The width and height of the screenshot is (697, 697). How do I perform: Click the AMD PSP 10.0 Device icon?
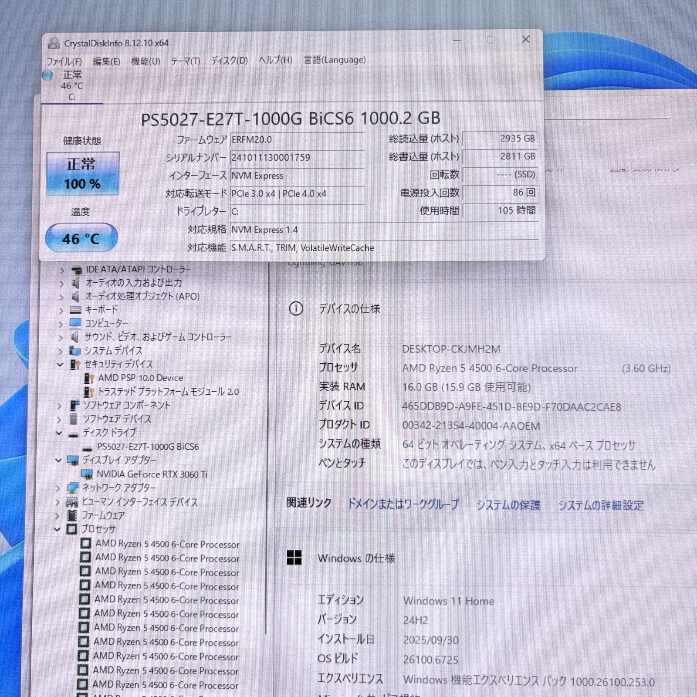click(89, 378)
